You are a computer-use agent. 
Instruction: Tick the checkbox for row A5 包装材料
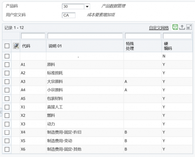pyautogui.click(x=7, y=99)
